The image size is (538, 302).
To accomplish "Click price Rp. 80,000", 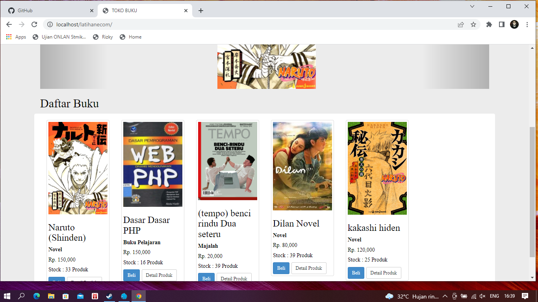I will 285,245.
